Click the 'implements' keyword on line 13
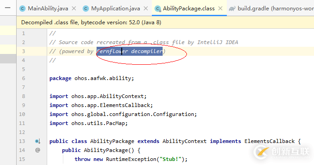The height and width of the screenshot is (165, 314). (226, 141)
